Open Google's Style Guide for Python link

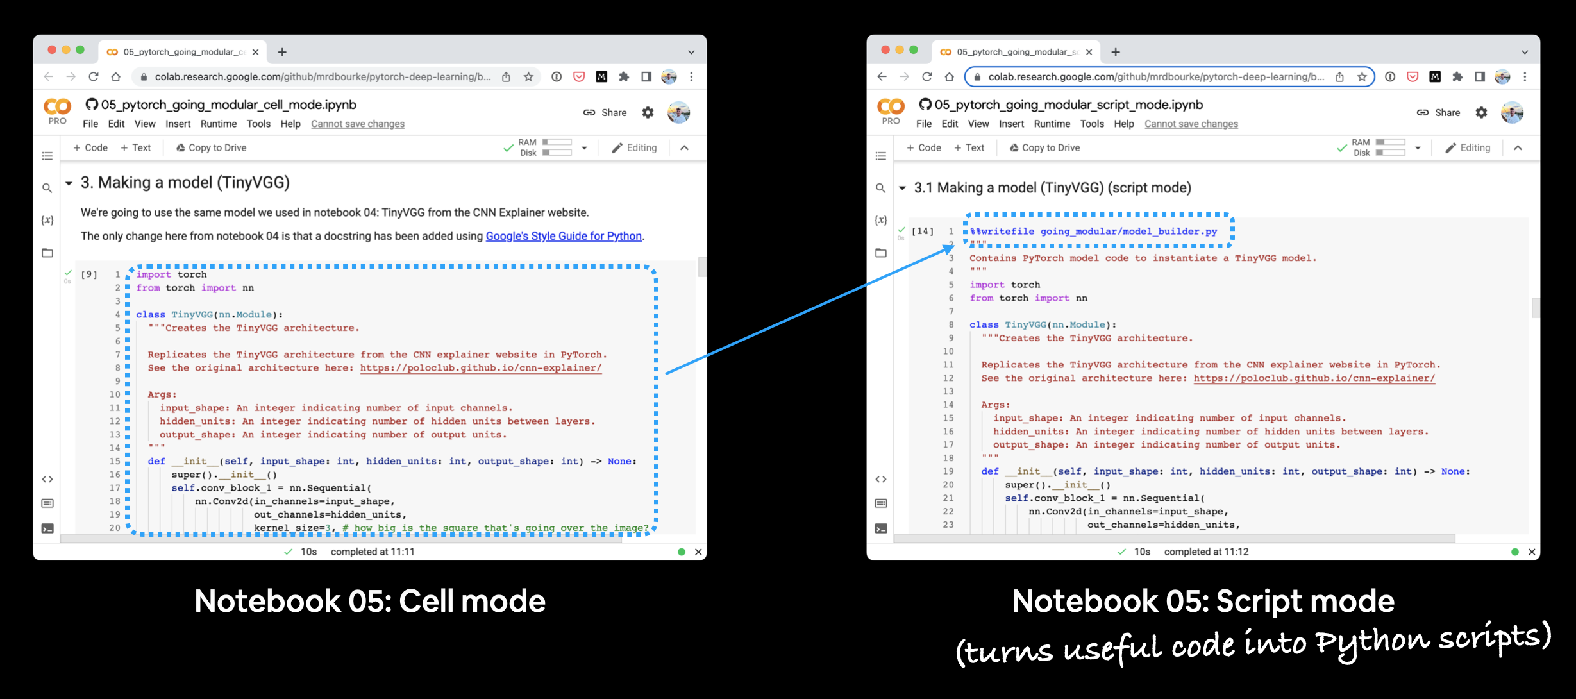point(563,236)
